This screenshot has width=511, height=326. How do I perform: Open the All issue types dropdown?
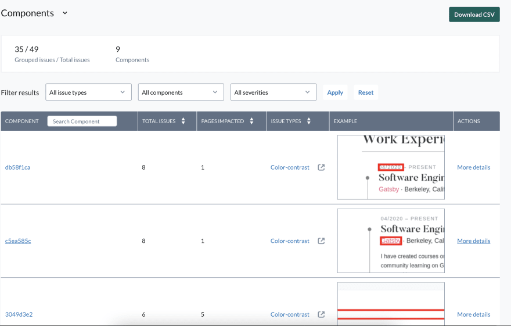point(89,92)
